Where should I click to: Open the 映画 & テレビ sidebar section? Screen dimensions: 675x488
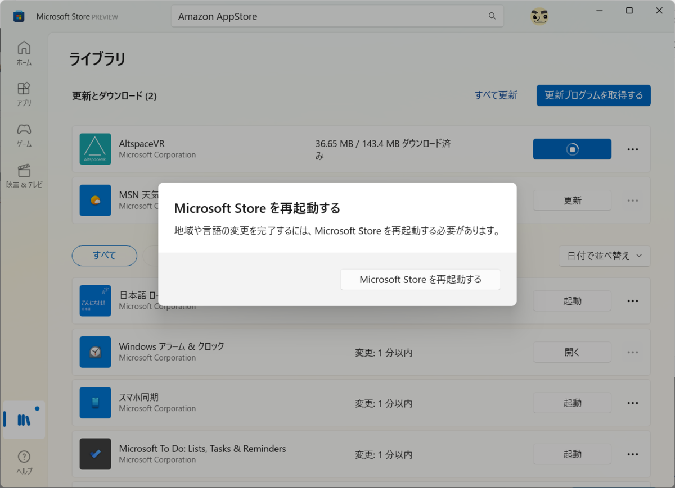click(x=24, y=176)
